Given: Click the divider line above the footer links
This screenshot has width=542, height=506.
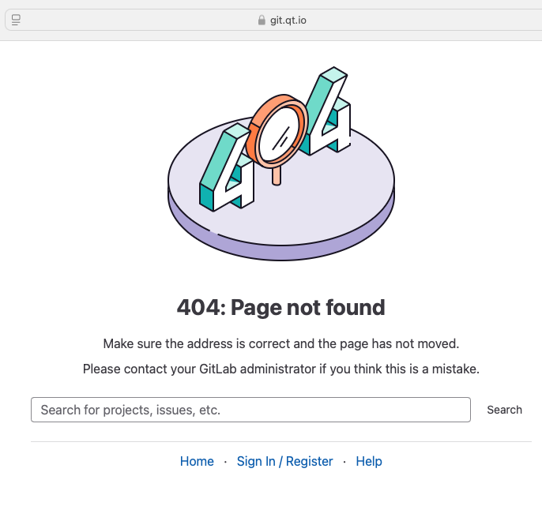Looking at the screenshot, I should [281, 441].
